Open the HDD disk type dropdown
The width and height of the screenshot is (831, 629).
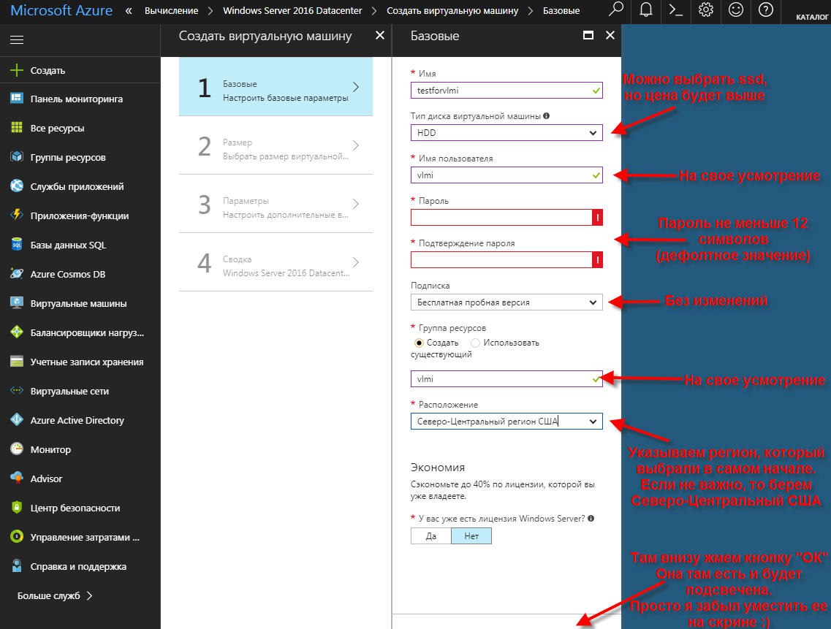click(x=506, y=133)
